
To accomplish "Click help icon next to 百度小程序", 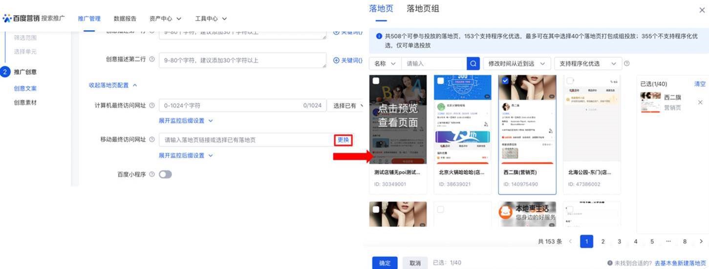I will point(152,174).
